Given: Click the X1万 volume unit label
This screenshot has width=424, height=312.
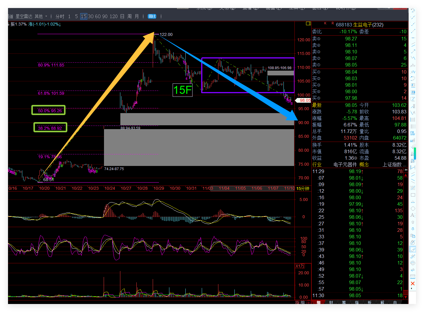Looking at the screenshot, I should click(x=300, y=266).
